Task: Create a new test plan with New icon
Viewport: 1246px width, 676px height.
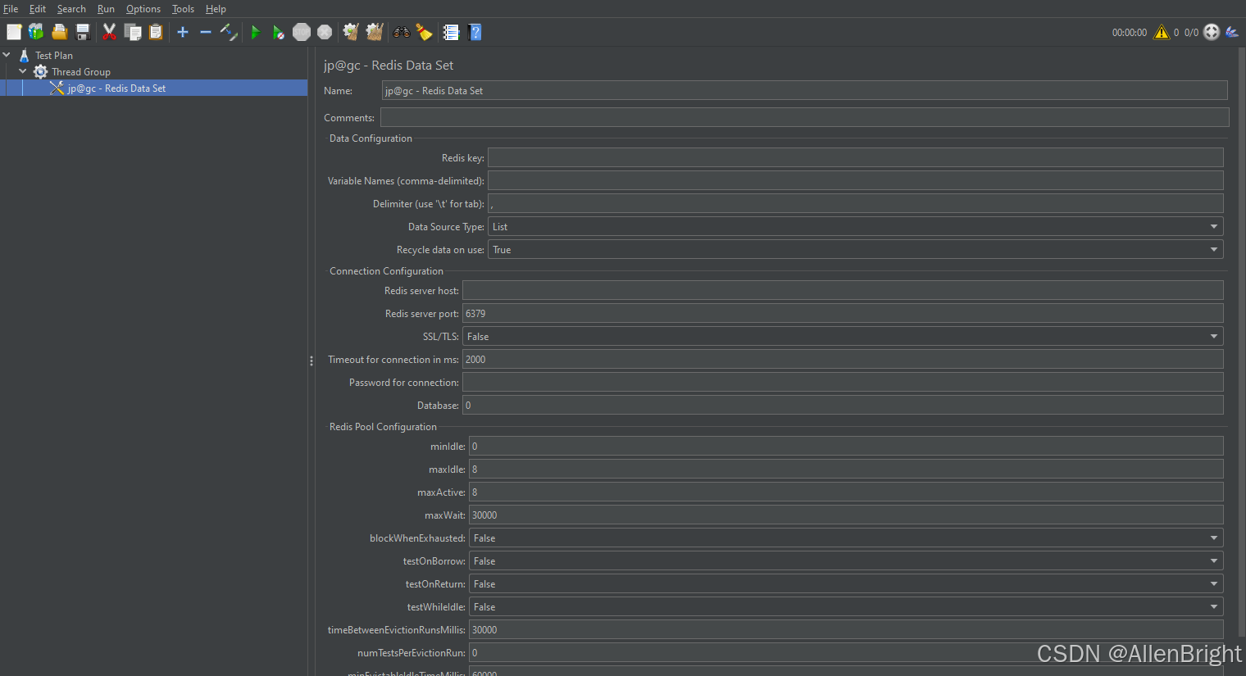Action: (14, 32)
